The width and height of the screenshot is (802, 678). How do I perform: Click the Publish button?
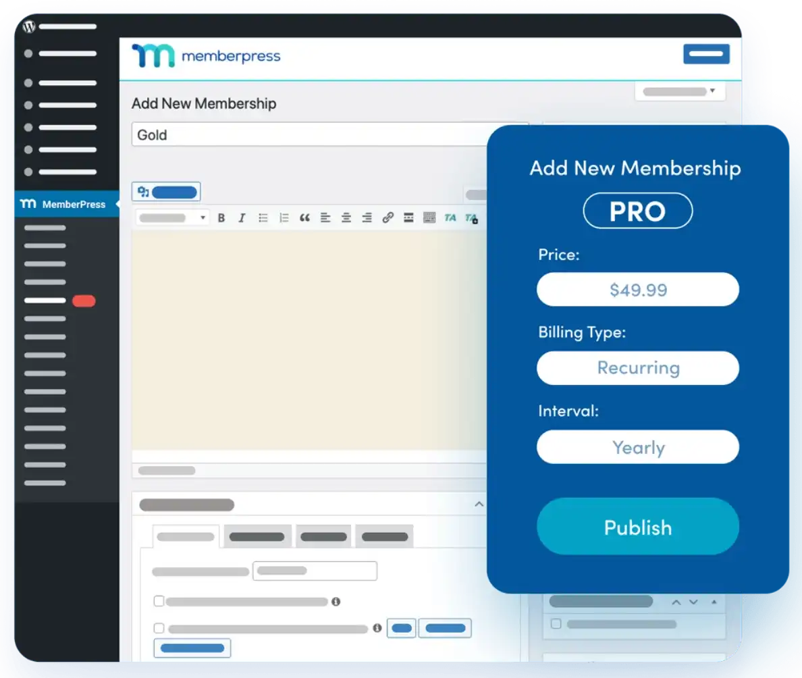click(638, 527)
